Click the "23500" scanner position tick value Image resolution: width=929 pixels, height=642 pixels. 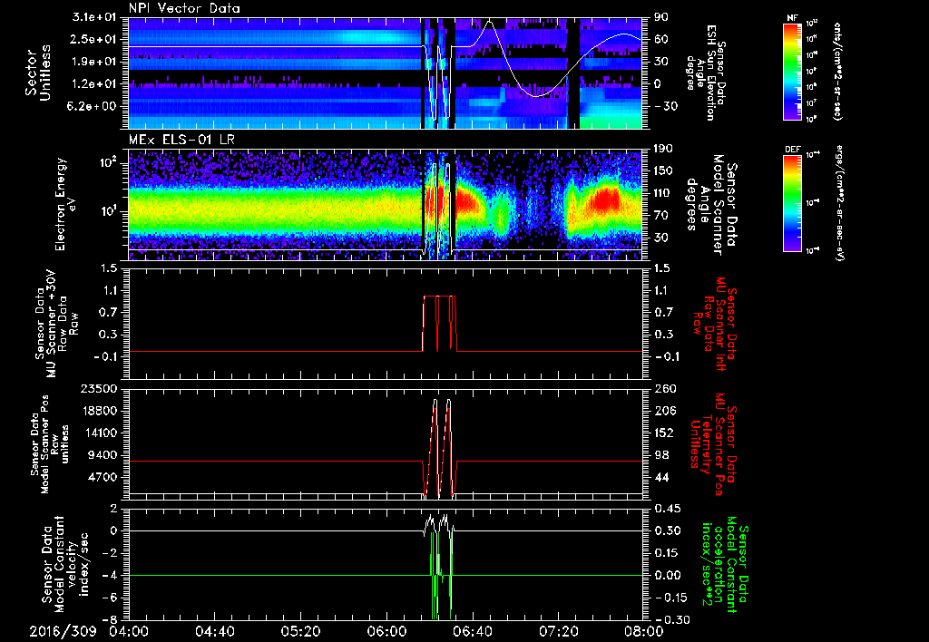pos(100,389)
